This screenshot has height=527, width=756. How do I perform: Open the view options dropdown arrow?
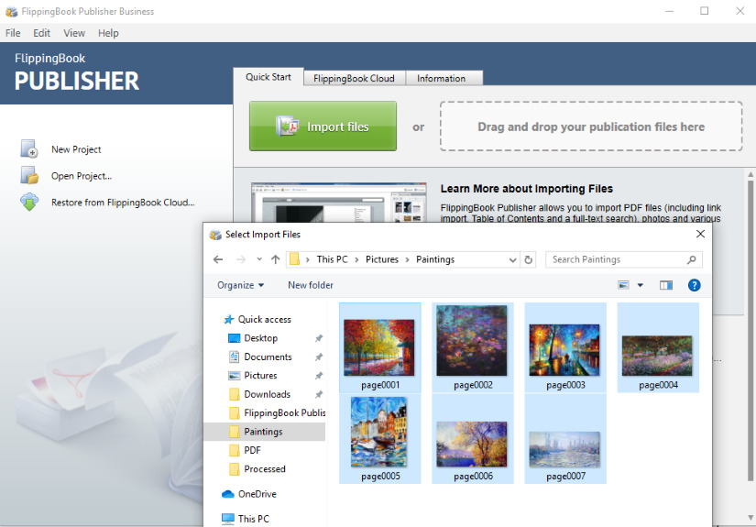[641, 285]
